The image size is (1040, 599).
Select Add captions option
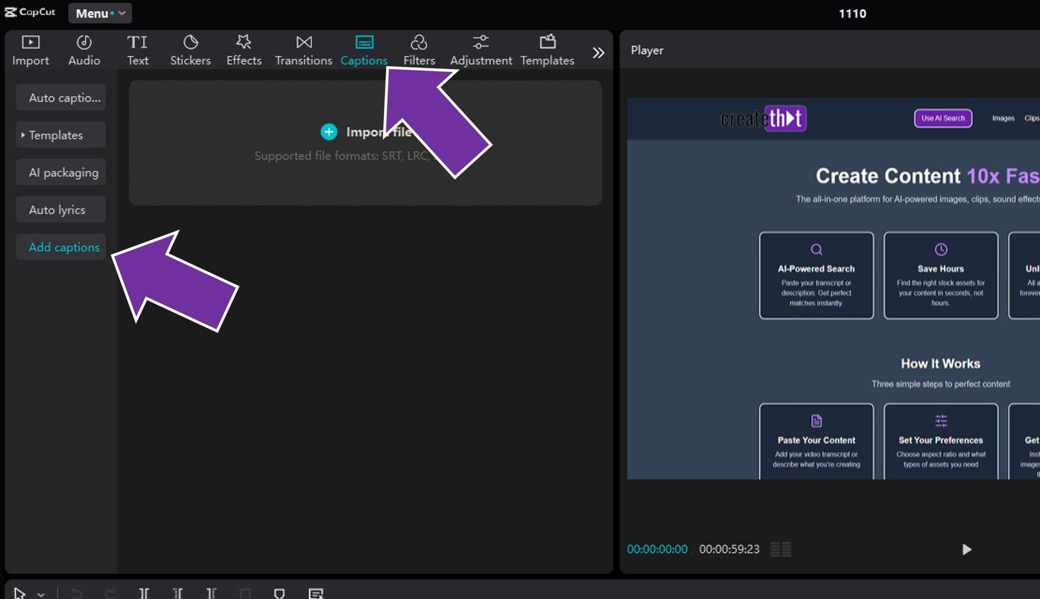tap(61, 247)
